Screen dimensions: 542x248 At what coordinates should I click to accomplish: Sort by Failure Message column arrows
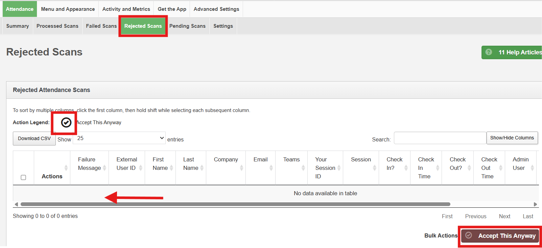(104, 168)
